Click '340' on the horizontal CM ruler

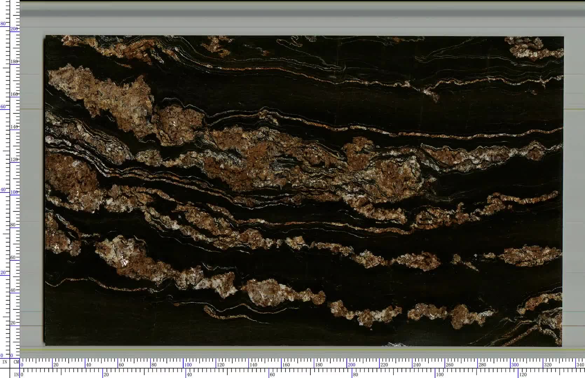[x=580, y=365]
